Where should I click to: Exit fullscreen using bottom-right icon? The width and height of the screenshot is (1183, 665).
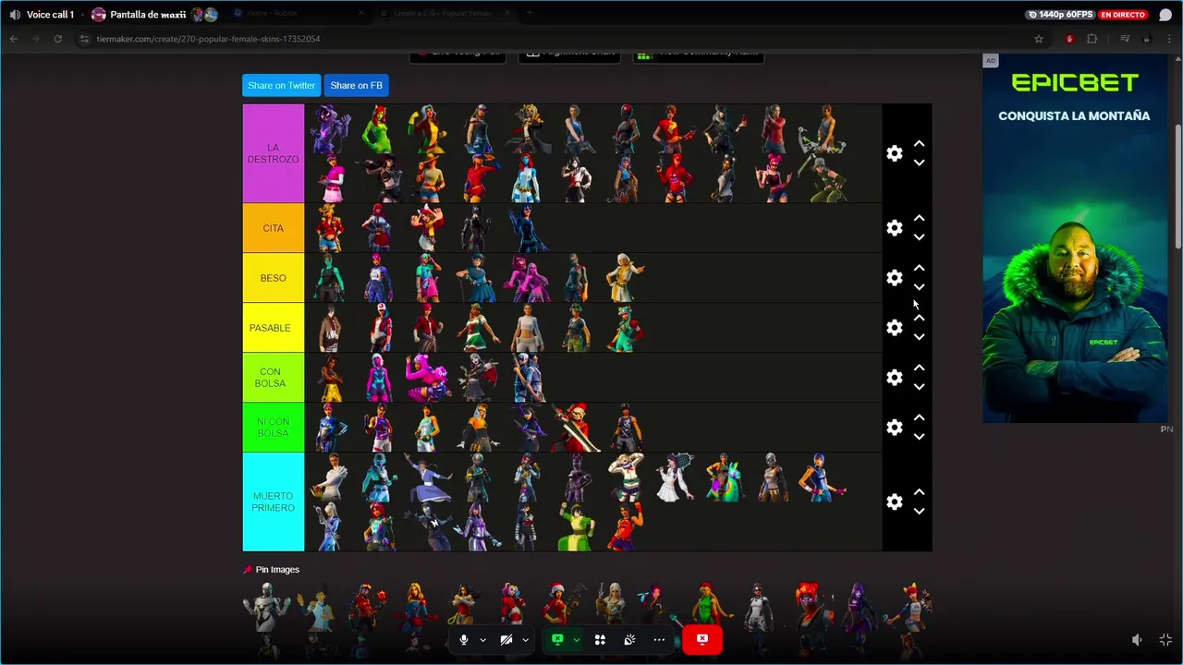tap(1165, 639)
